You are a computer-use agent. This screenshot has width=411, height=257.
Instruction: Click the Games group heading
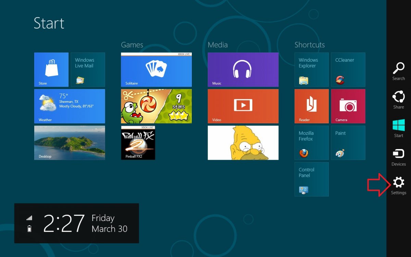132,45
